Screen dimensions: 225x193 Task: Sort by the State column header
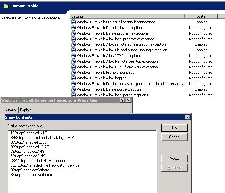201,16
